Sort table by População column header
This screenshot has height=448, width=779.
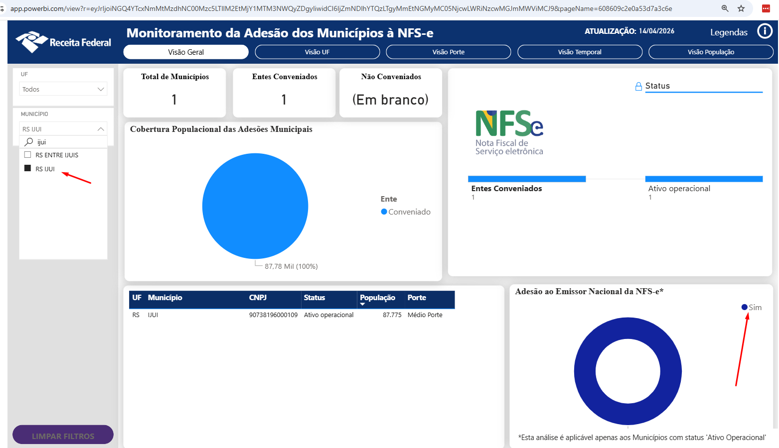click(377, 298)
